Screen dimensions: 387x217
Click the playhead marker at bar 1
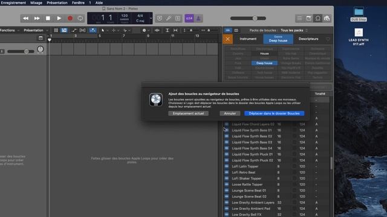(50, 40)
